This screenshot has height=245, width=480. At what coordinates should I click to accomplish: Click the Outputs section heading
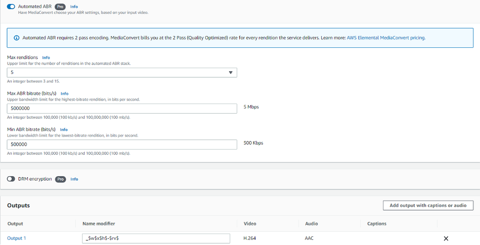pyautogui.click(x=18, y=206)
